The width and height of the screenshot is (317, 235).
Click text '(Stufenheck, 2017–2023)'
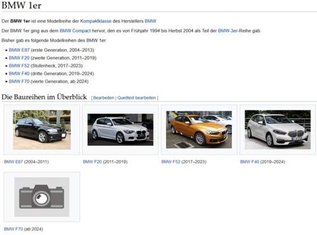pyautogui.click(x=56, y=65)
